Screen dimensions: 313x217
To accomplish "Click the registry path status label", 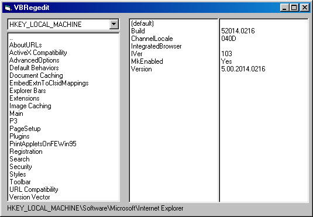I will click(x=95, y=208).
